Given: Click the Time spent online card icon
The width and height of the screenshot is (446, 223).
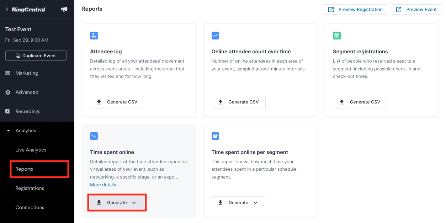Looking at the screenshot, I should (x=94, y=136).
